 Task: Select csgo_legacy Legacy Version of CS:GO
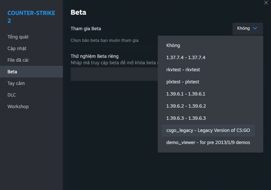click(208, 130)
